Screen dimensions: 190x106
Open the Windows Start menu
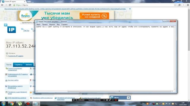(x=3, y=104)
